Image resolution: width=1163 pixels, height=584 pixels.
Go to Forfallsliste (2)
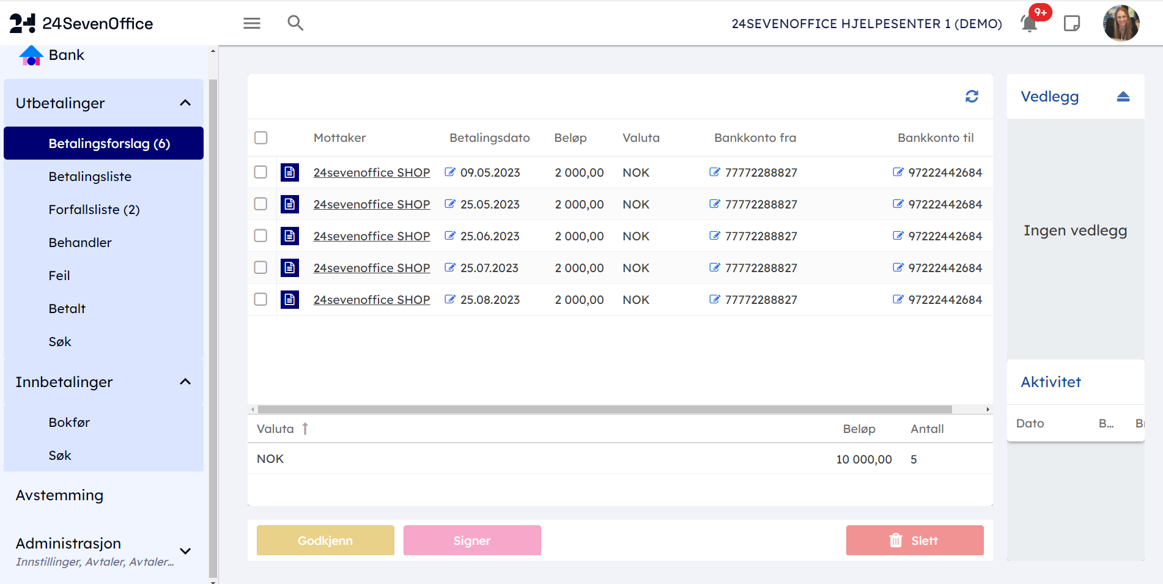[x=94, y=210]
